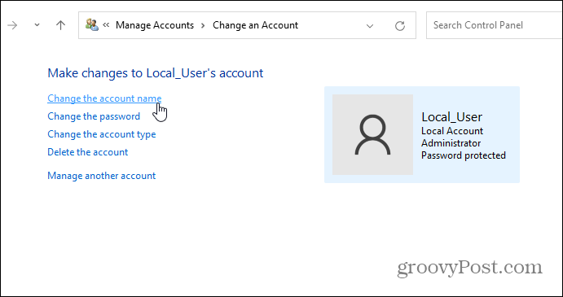Viewport: 563px width, 297px height.
Task: Open Manage another account link
Action: [x=102, y=176]
